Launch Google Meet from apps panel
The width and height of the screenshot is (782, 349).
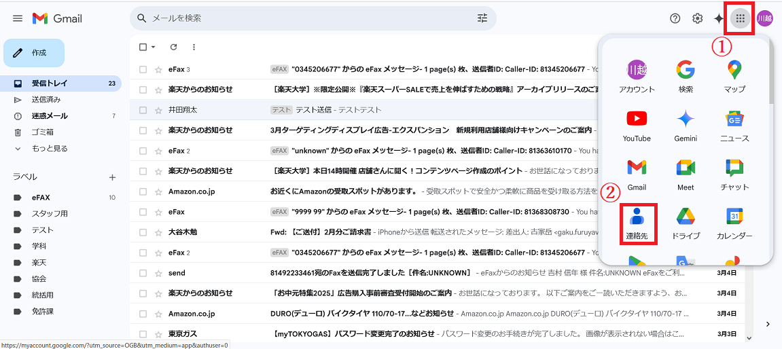pyautogui.click(x=686, y=174)
